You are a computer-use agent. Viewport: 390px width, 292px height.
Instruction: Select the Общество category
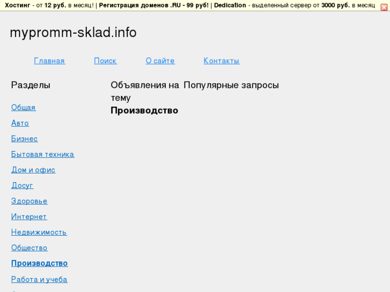(29, 248)
